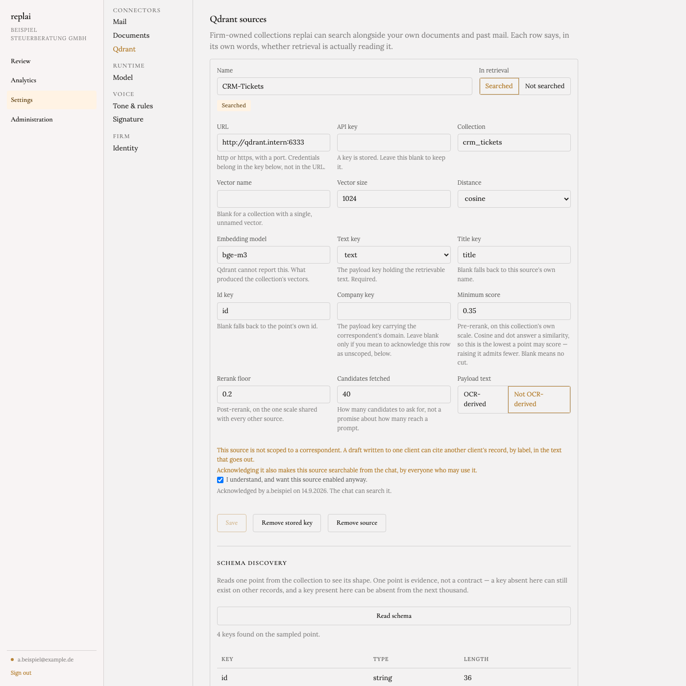This screenshot has height=686, width=686.
Task: Set retrieval to Not searched
Action: coord(544,86)
